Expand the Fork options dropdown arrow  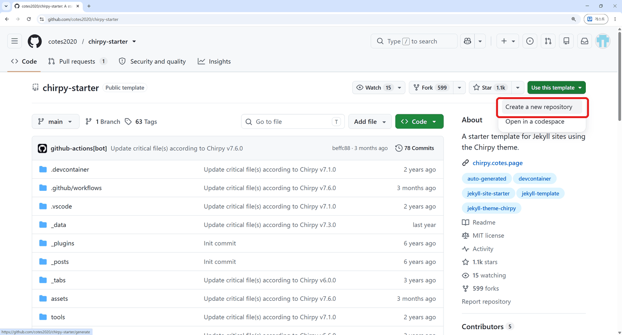point(460,88)
